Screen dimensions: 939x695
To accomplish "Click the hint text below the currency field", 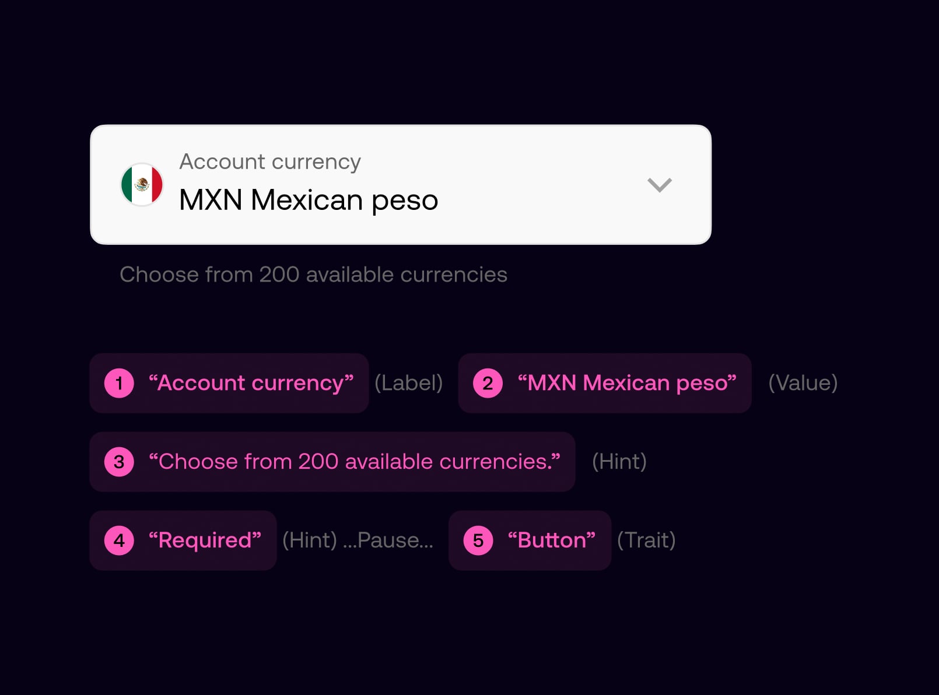I will [313, 274].
